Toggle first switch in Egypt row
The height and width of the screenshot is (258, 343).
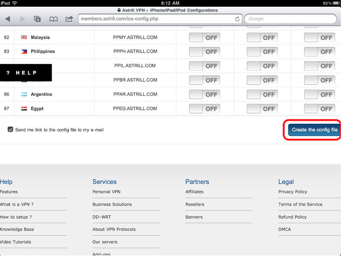point(204,109)
